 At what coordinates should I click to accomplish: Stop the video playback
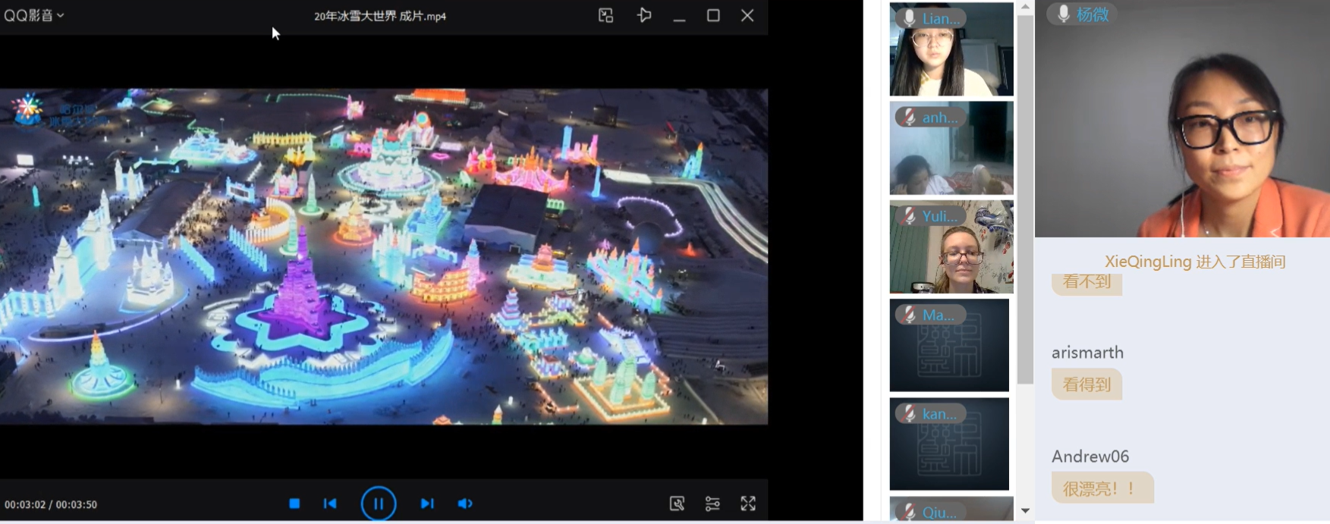tap(294, 504)
